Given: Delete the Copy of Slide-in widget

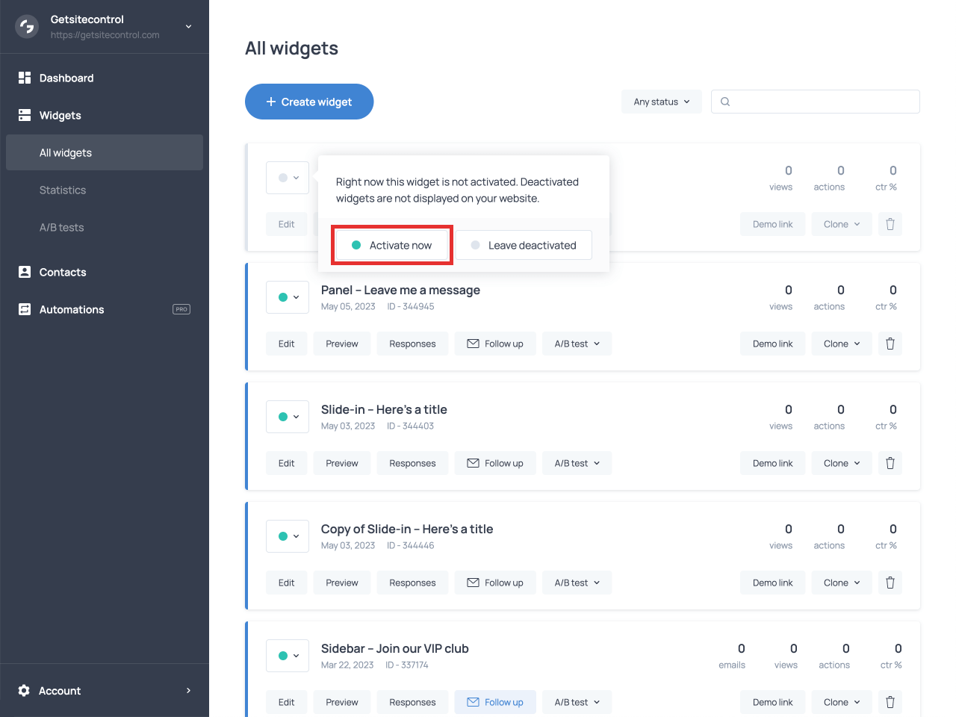Looking at the screenshot, I should click(890, 583).
